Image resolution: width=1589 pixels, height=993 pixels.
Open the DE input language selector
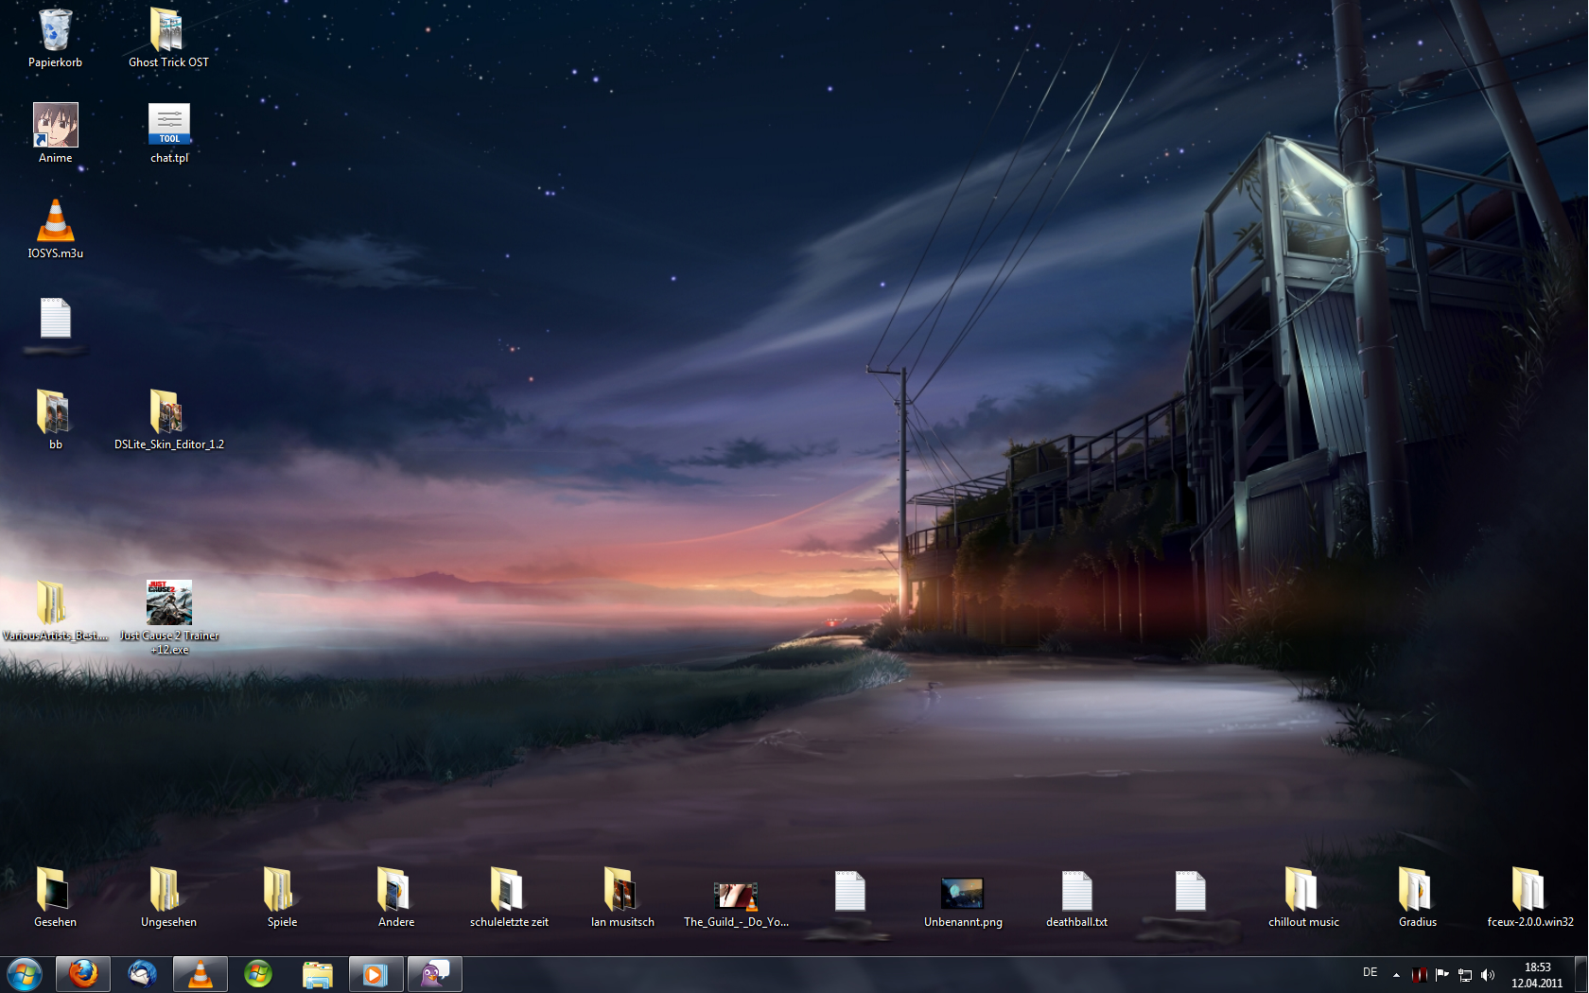point(1370,973)
